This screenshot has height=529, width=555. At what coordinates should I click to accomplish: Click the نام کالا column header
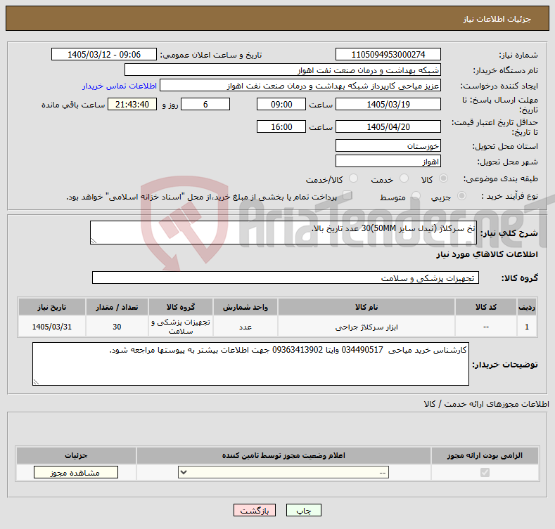click(366, 307)
